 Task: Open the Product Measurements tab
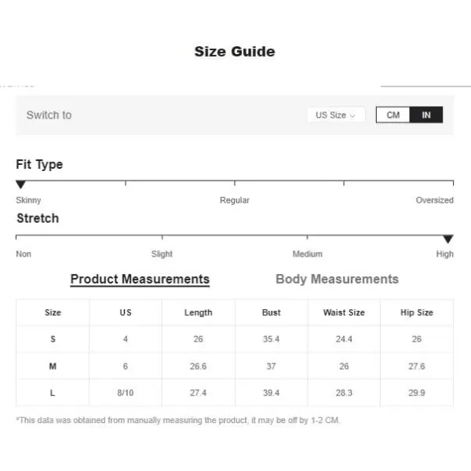pyautogui.click(x=140, y=279)
